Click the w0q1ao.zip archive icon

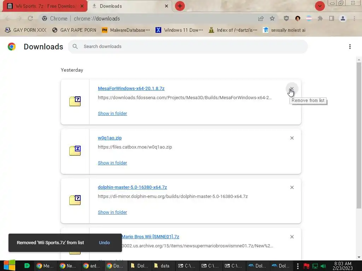pos(75,151)
